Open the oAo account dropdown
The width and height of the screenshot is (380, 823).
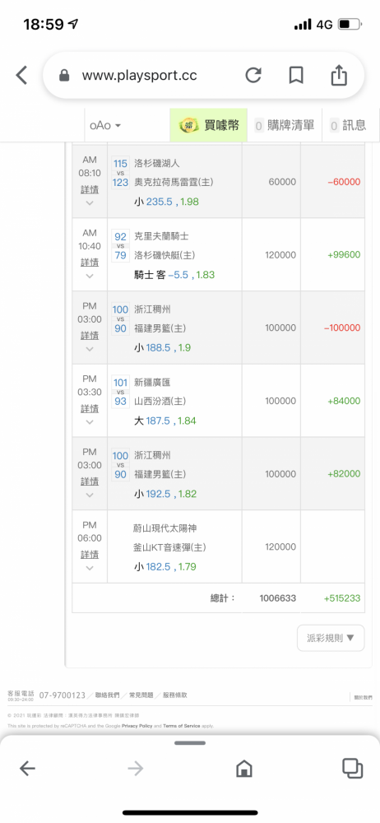pos(105,125)
